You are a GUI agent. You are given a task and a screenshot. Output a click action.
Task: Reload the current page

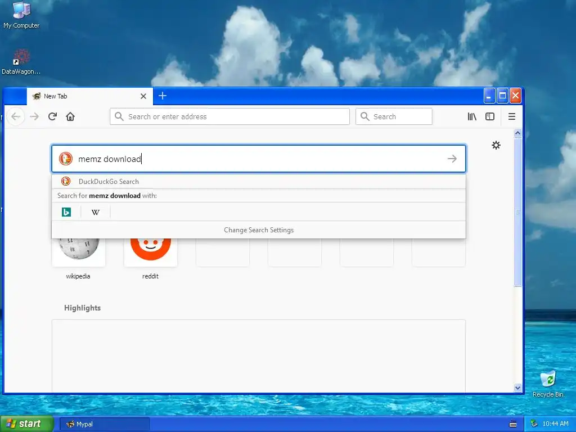click(52, 117)
